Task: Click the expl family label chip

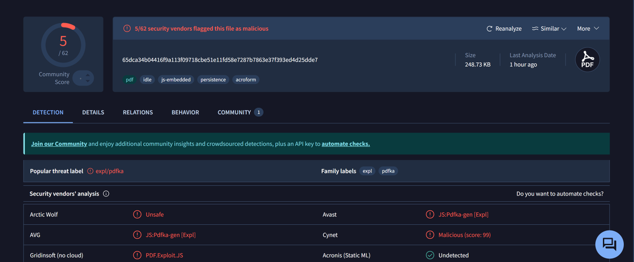Action: [367, 171]
